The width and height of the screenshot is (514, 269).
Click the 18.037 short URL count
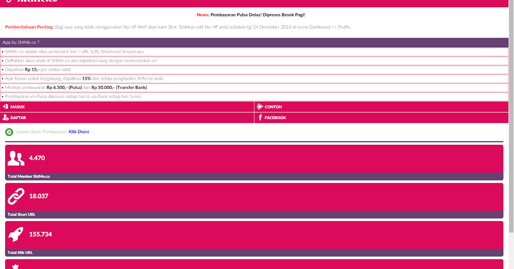point(39,196)
